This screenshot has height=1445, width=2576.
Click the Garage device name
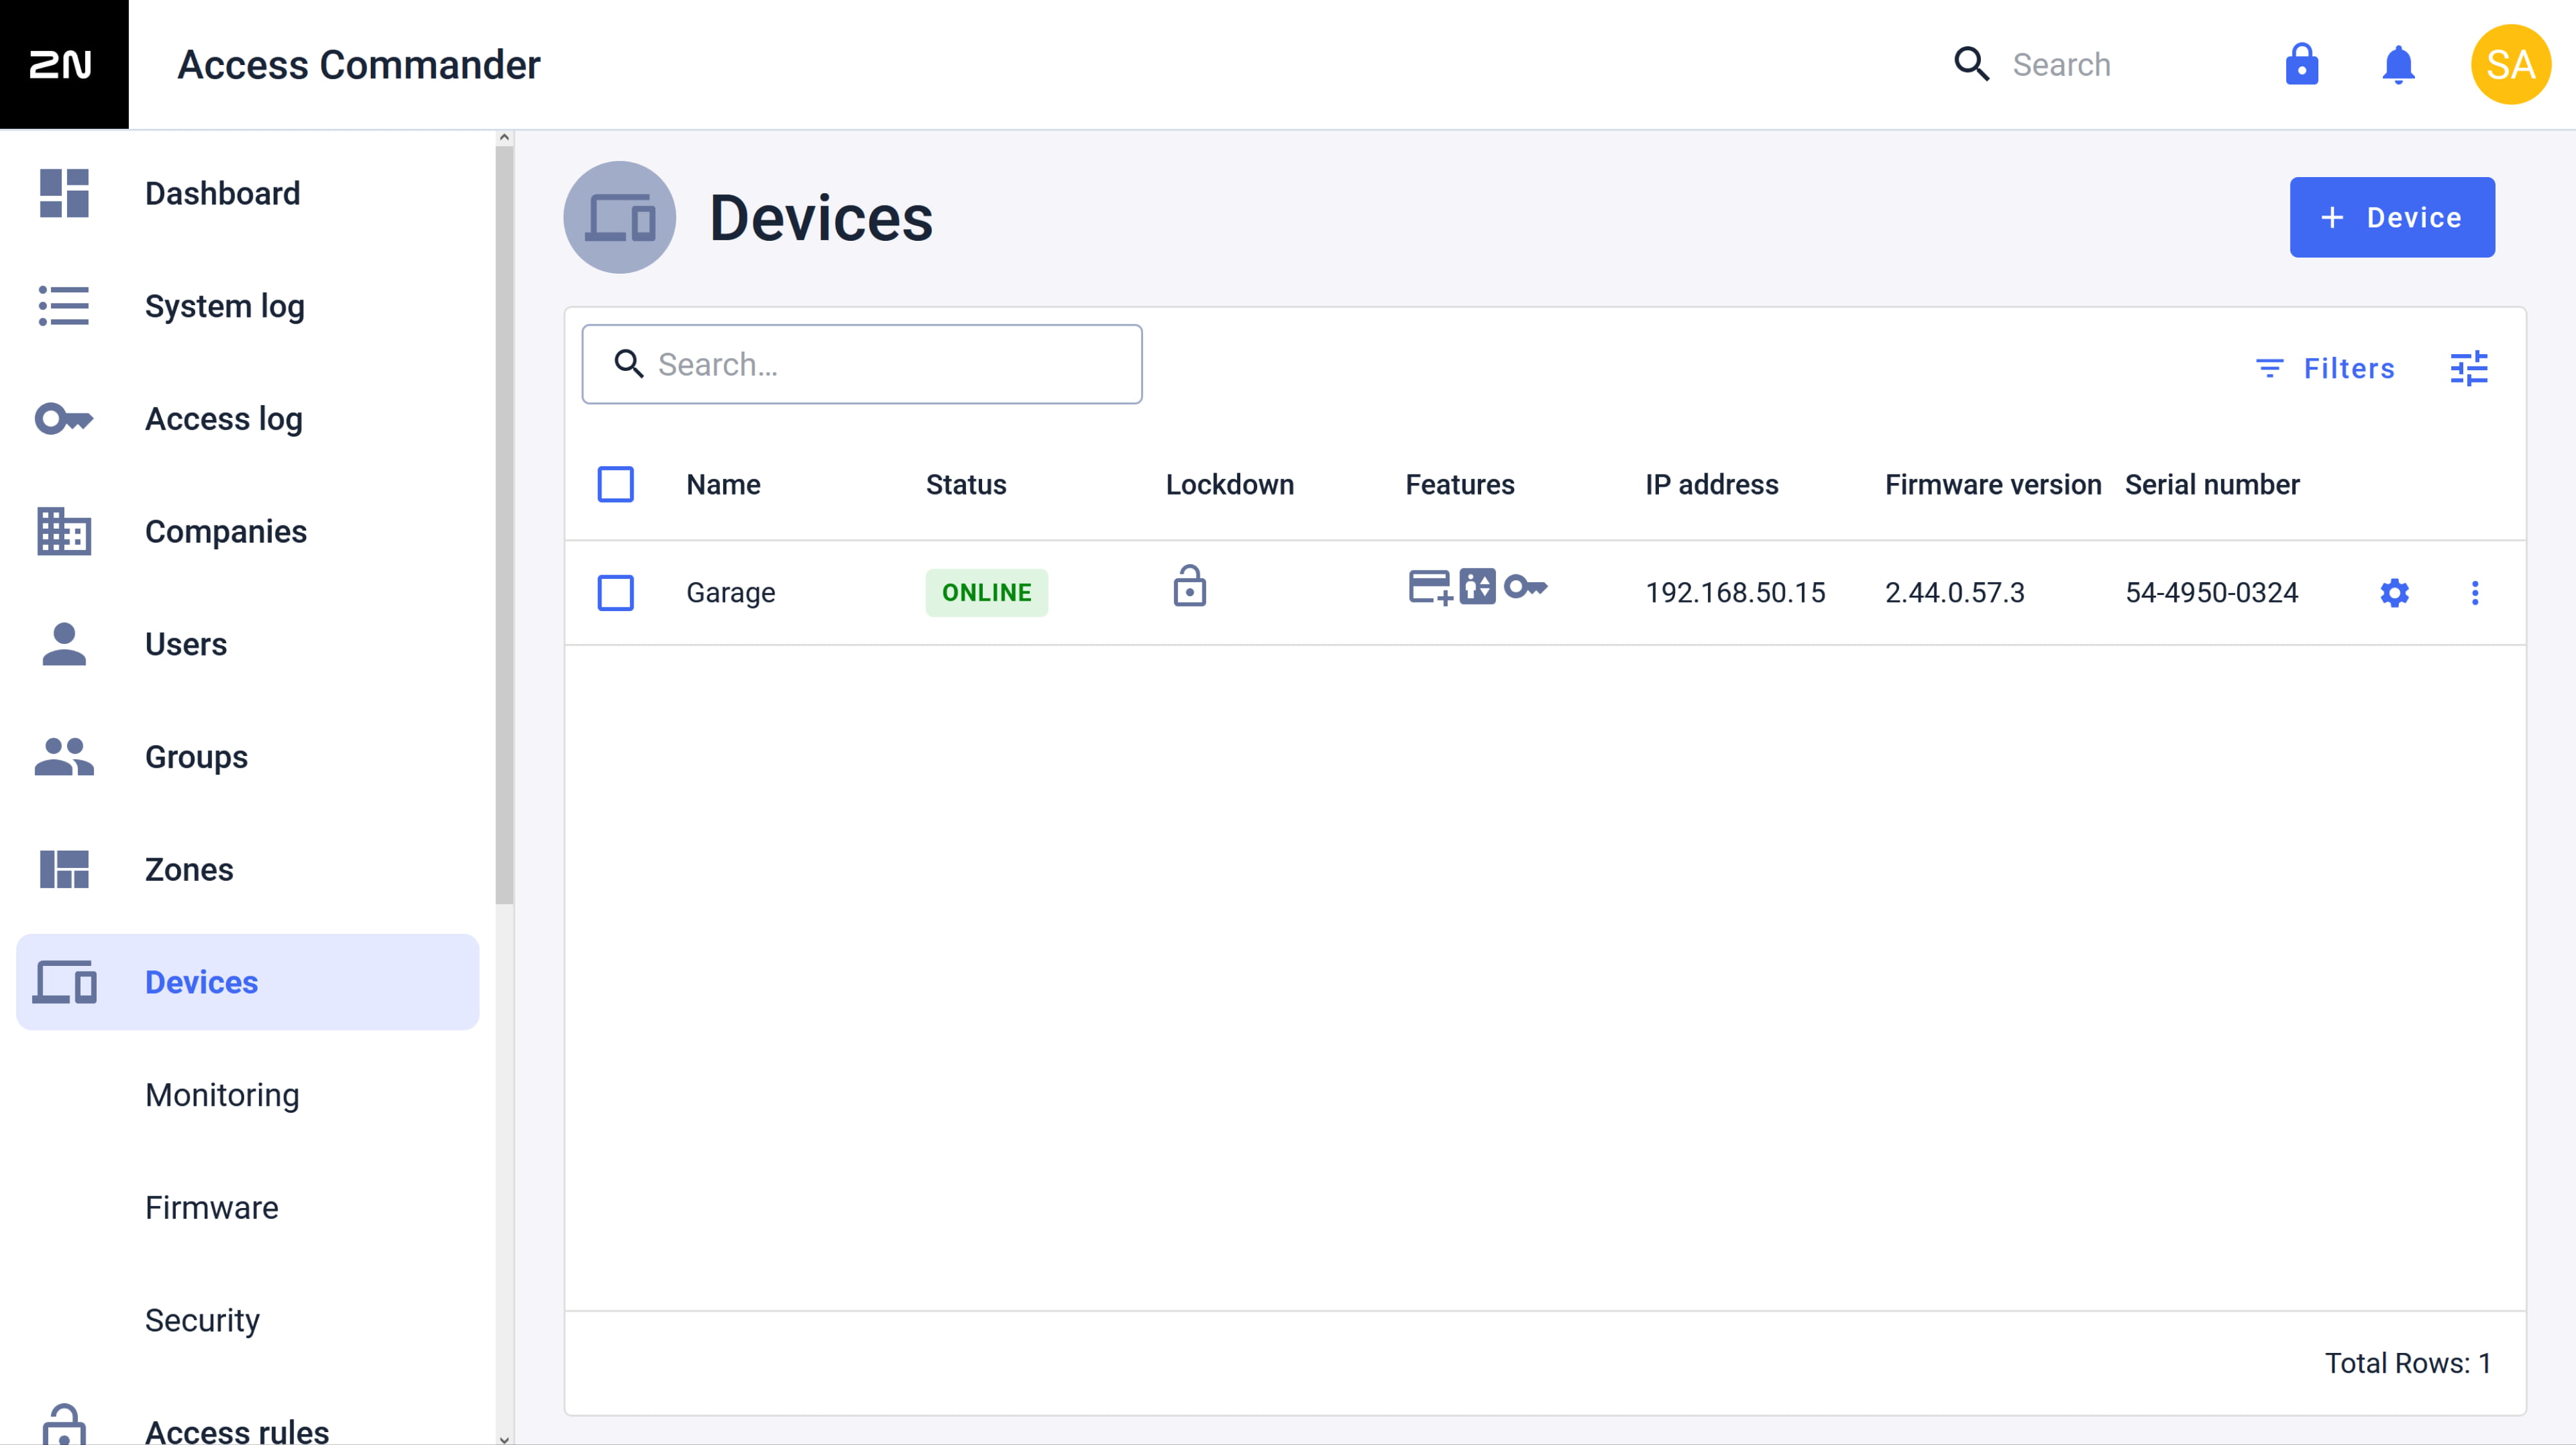point(730,593)
